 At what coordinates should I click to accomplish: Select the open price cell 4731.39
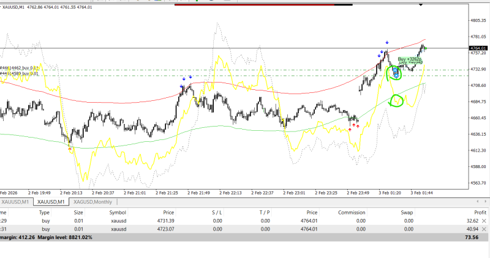tap(165, 221)
